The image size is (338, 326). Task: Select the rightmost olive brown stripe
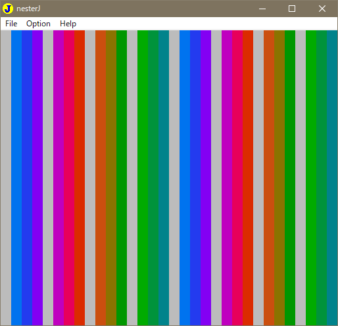[279, 178]
